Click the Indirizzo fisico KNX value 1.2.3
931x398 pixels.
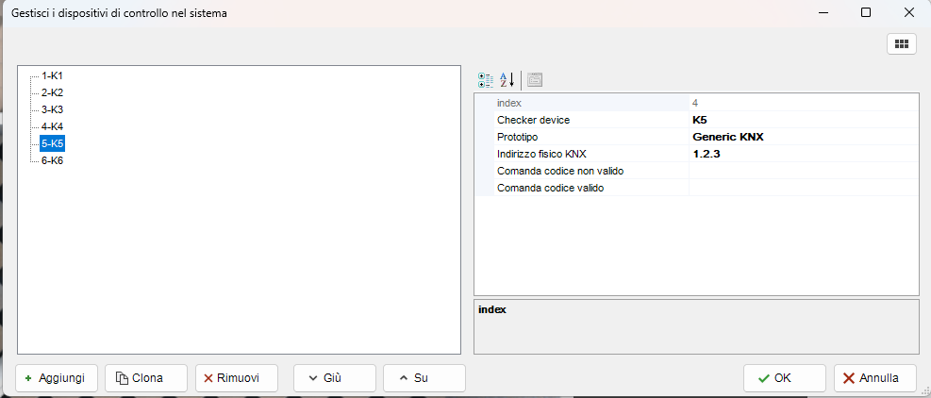pyautogui.click(x=802, y=154)
